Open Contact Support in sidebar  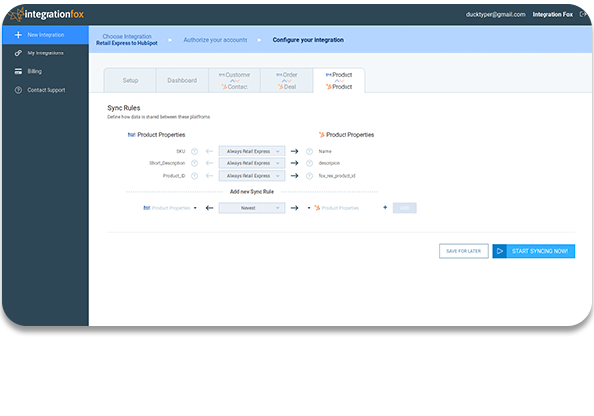[46, 90]
